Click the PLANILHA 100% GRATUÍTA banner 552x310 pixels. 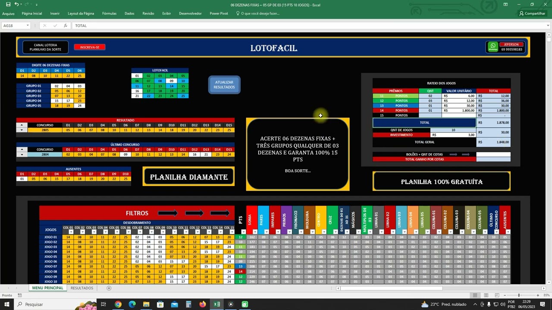point(442,182)
